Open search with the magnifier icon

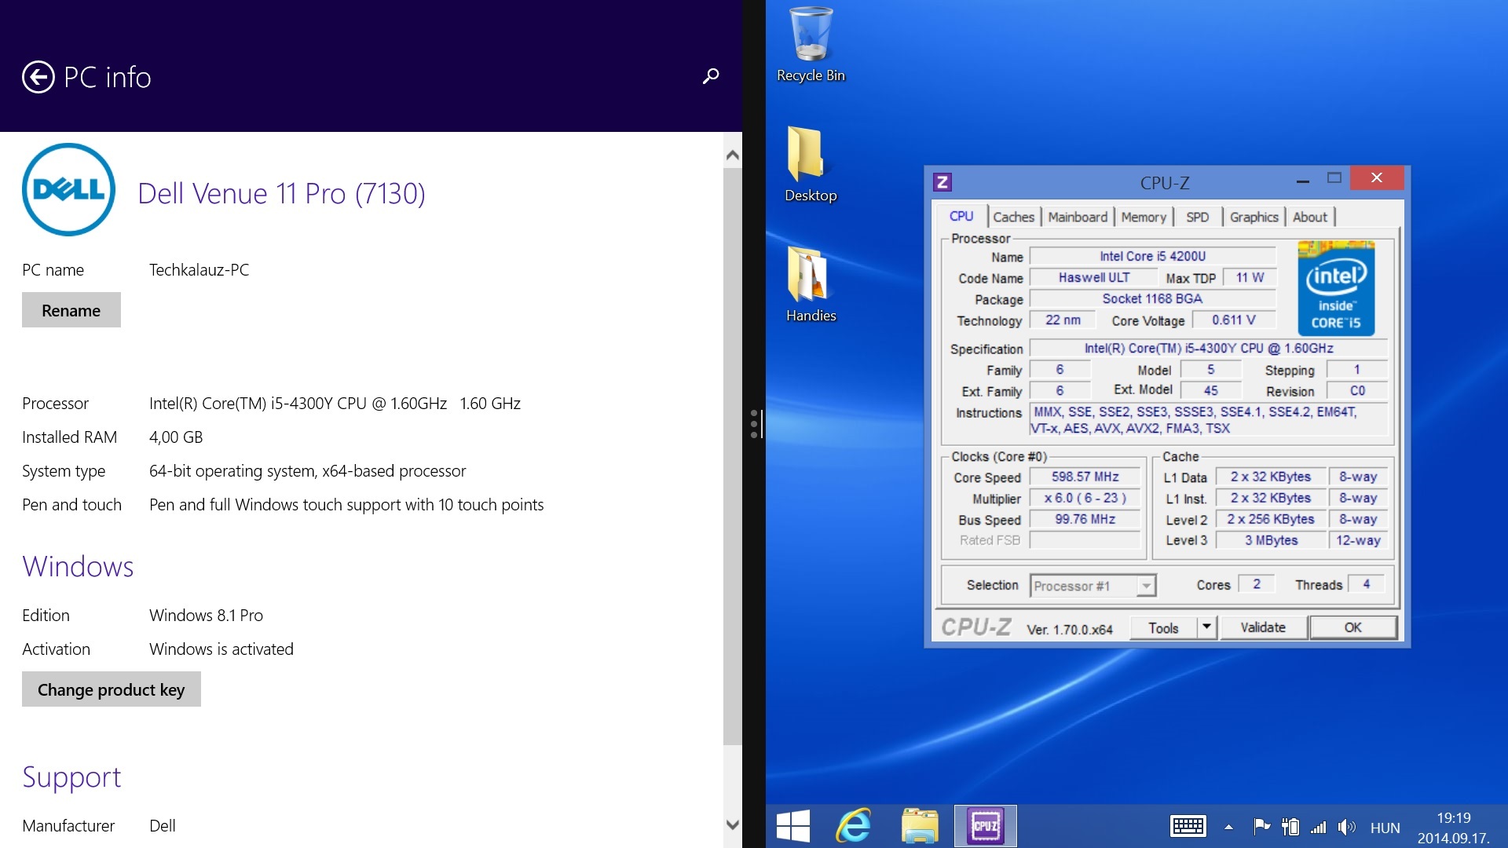pos(710,76)
